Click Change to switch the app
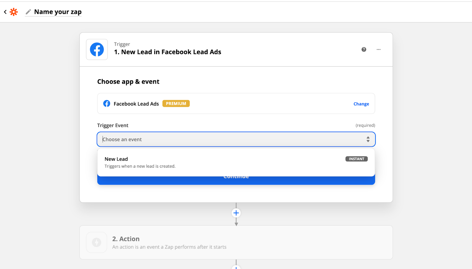 tap(361, 104)
